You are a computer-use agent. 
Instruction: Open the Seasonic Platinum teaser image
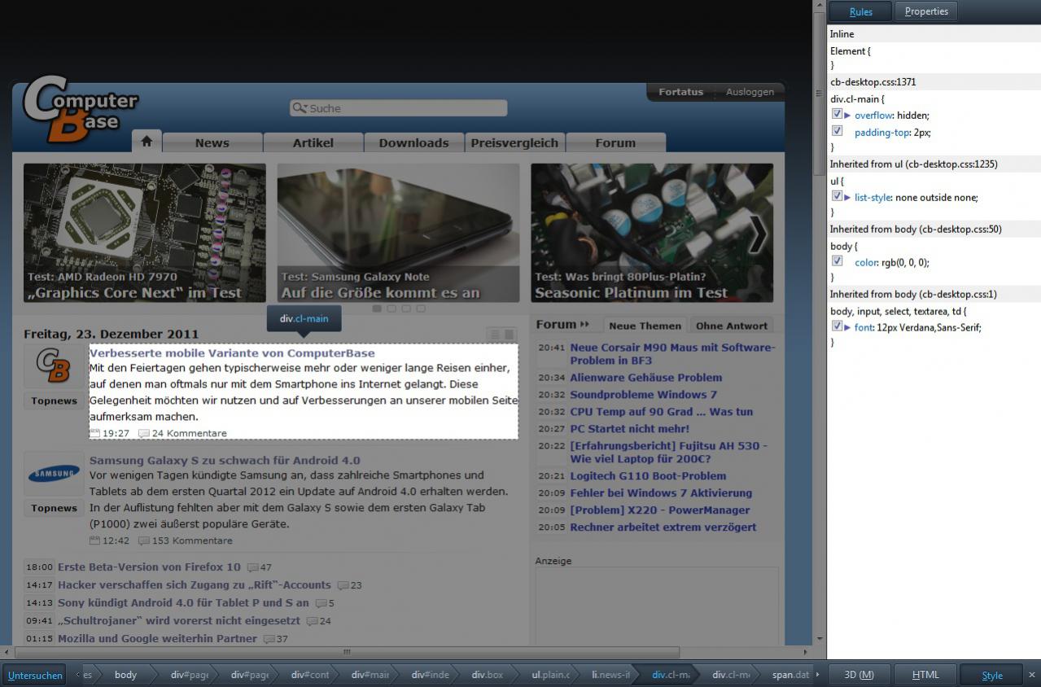(652, 233)
